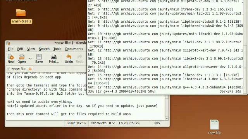Open the Tab Width dropdown
248x139 pixels.
tap(102, 123)
